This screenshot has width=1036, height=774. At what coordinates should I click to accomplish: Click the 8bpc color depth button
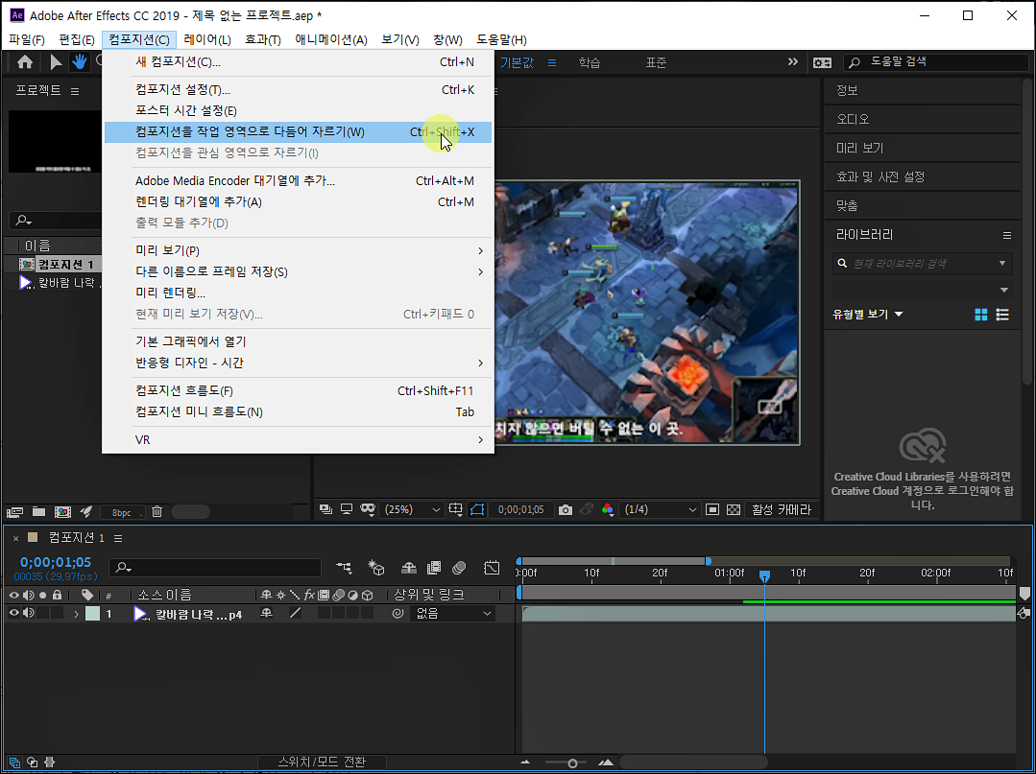122,512
